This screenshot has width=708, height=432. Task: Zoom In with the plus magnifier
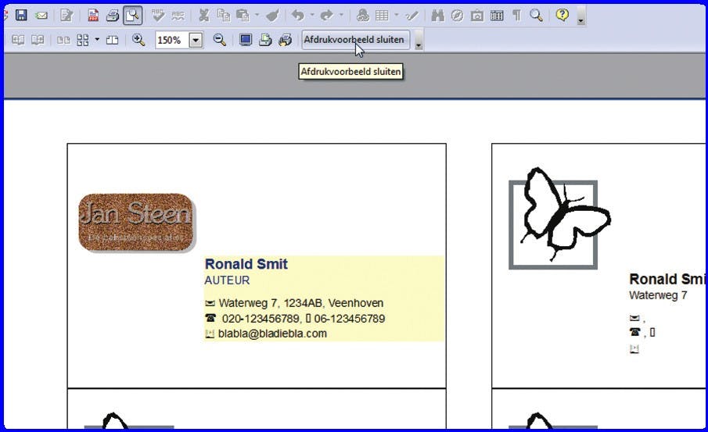coord(138,40)
